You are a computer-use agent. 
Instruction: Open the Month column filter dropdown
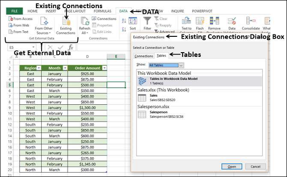point(65,68)
